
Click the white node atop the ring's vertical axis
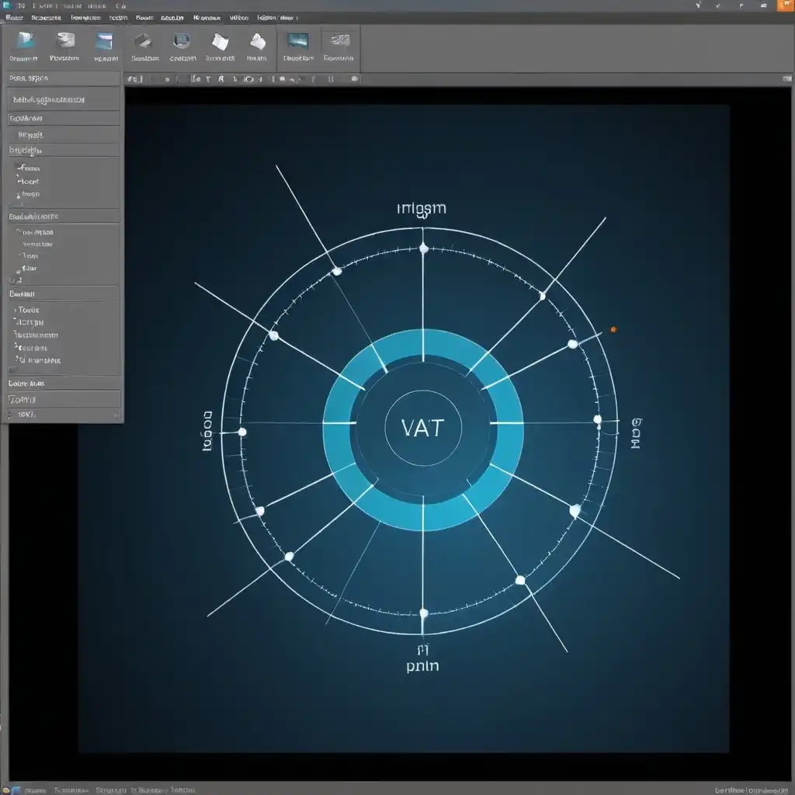424,248
